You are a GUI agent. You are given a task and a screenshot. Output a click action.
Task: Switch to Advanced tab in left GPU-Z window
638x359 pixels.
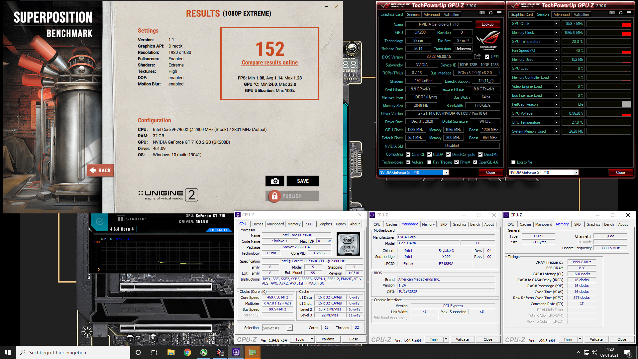click(432, 15)
